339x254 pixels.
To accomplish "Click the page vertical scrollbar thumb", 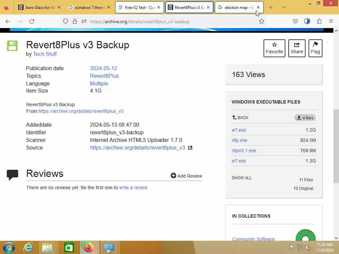I will pos(336,146).
